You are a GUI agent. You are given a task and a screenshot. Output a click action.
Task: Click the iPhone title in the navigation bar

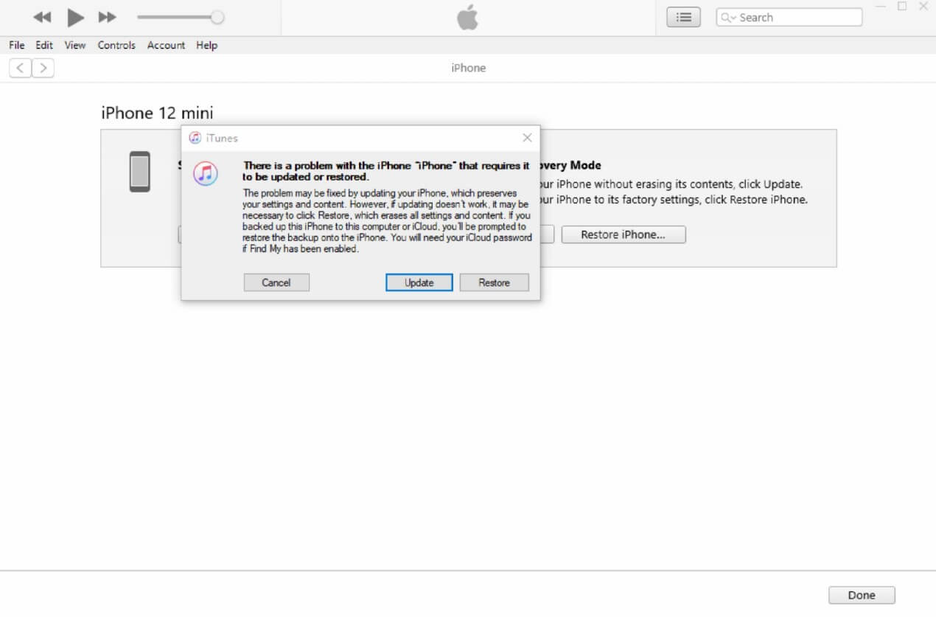tap(469, 68)
